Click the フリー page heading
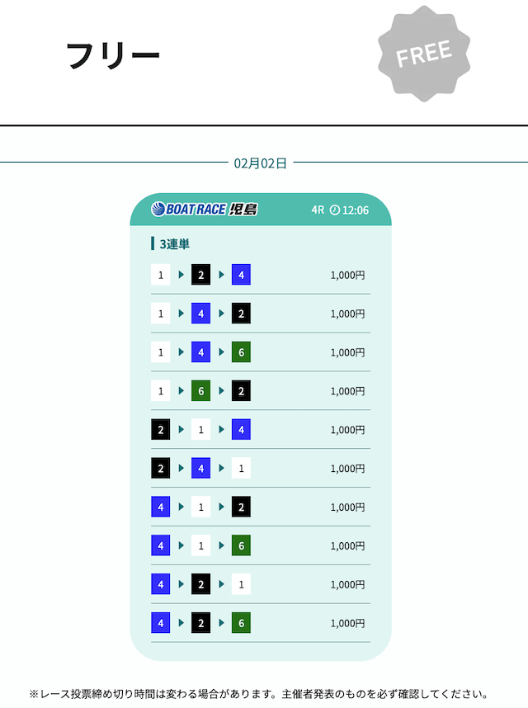This screenshot has width=528, height=708. tap(113, 55)
